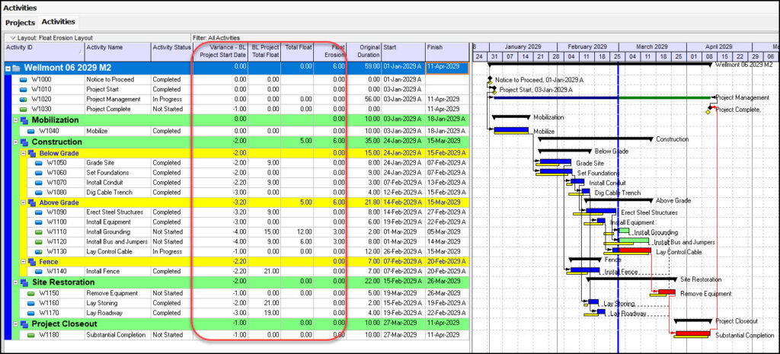Collapse the Construction WBS group

click(x=15, y=142)
